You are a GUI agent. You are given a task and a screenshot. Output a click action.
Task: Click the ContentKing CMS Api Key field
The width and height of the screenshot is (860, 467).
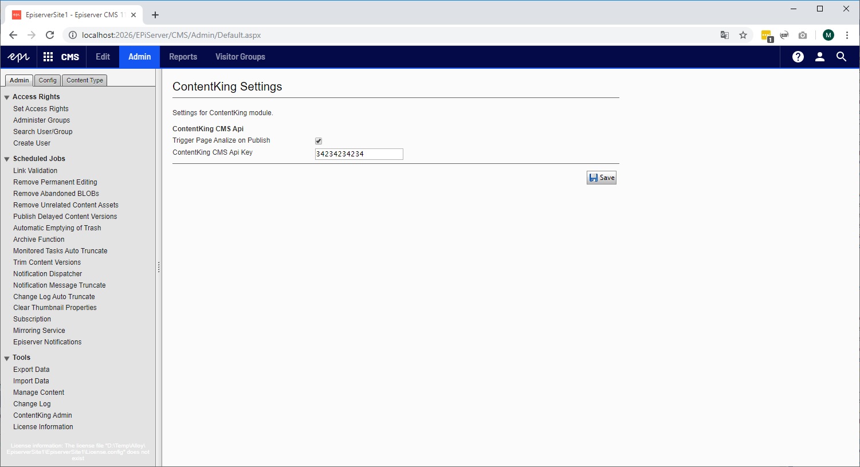click(x=359, y=154)
